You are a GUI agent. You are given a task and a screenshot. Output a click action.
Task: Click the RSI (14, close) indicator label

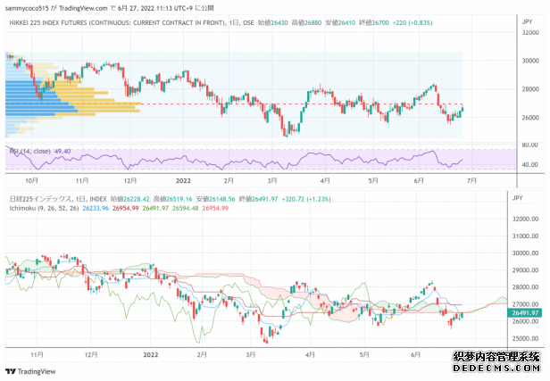(29, 151)
